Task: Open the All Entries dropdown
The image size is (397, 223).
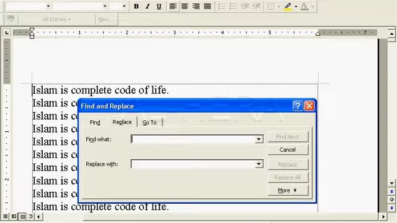Action: 56,19
